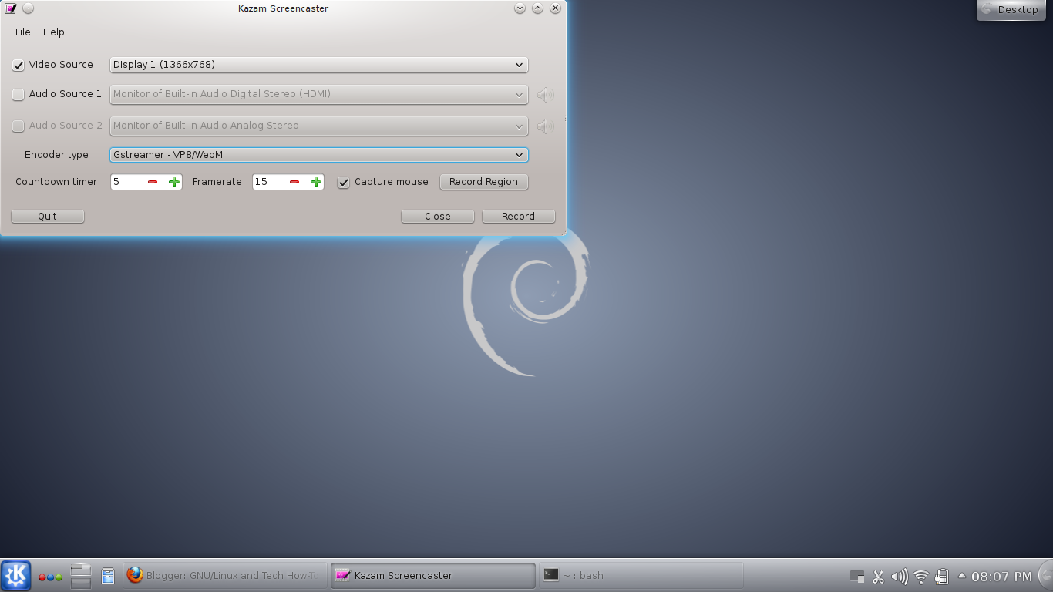The image size is (1053, 592).
Task: Enable the Audio Source 1 checkbox
Action: (x=19, y=95)
